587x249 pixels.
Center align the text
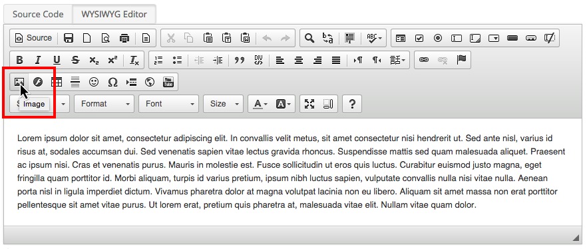tap(299, 60)
